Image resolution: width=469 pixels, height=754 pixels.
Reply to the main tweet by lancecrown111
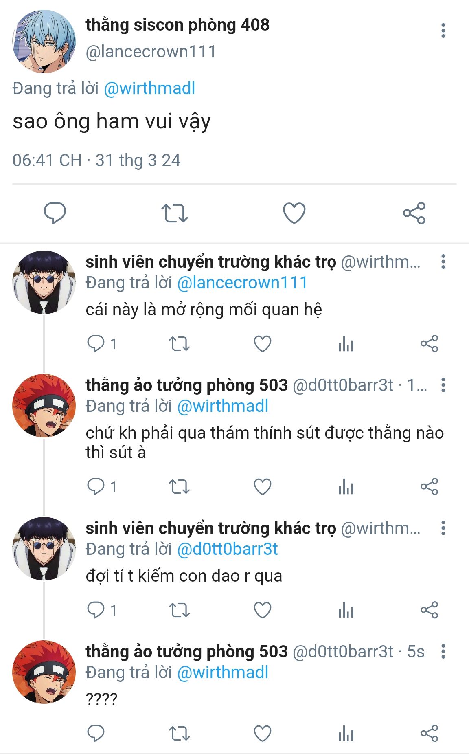(x=55, y=213)
